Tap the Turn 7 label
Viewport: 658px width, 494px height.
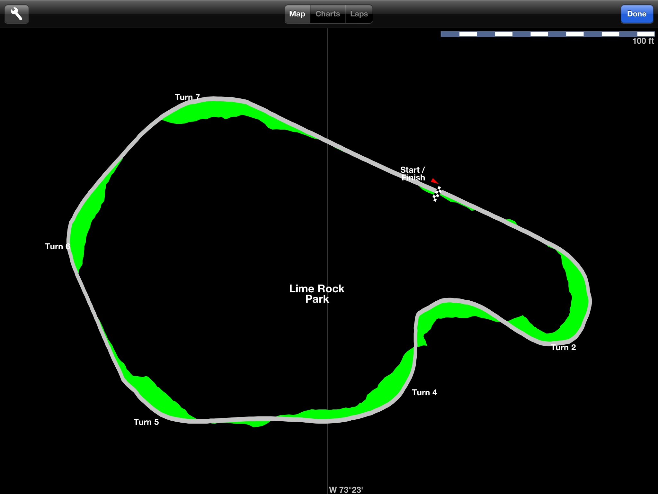187,97
